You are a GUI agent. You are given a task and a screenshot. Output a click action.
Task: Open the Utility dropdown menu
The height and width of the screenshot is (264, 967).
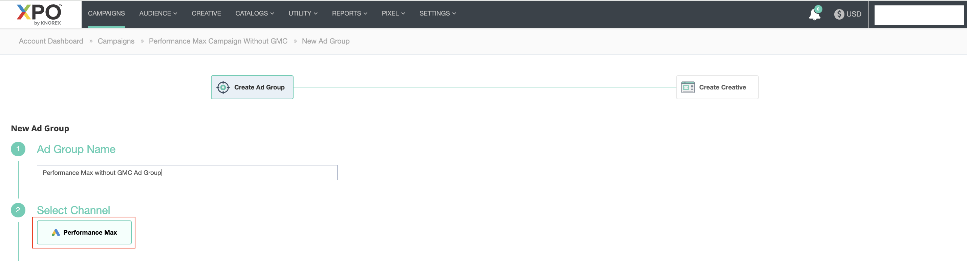[x=303, y=14]
